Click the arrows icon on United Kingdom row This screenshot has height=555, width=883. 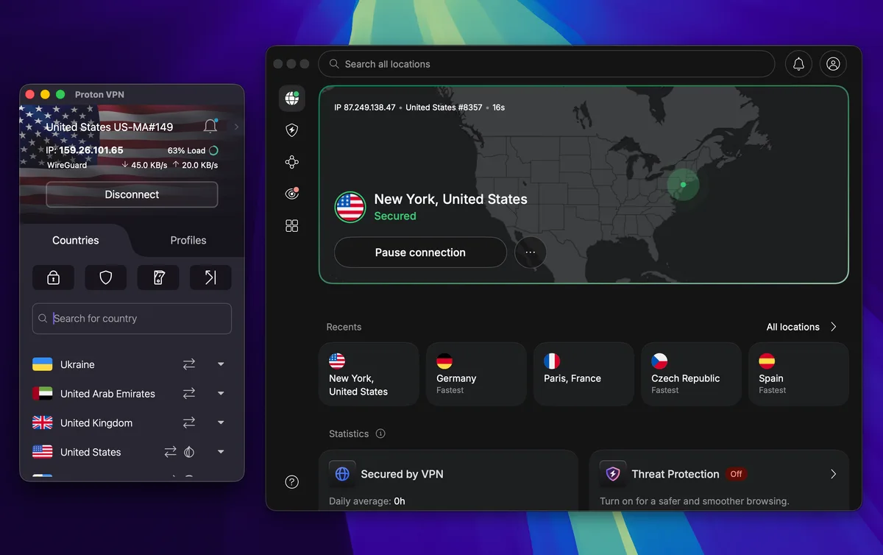pos(189,423)
